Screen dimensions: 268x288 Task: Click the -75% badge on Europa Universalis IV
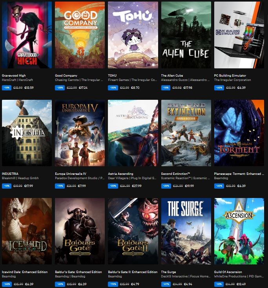60,186
